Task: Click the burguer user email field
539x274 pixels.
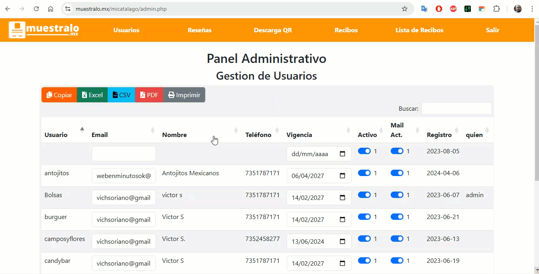Action: 124,219
